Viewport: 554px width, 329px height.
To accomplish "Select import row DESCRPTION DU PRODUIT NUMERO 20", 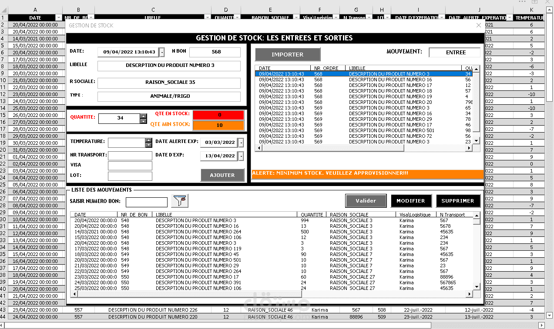I will coord(364,102).
